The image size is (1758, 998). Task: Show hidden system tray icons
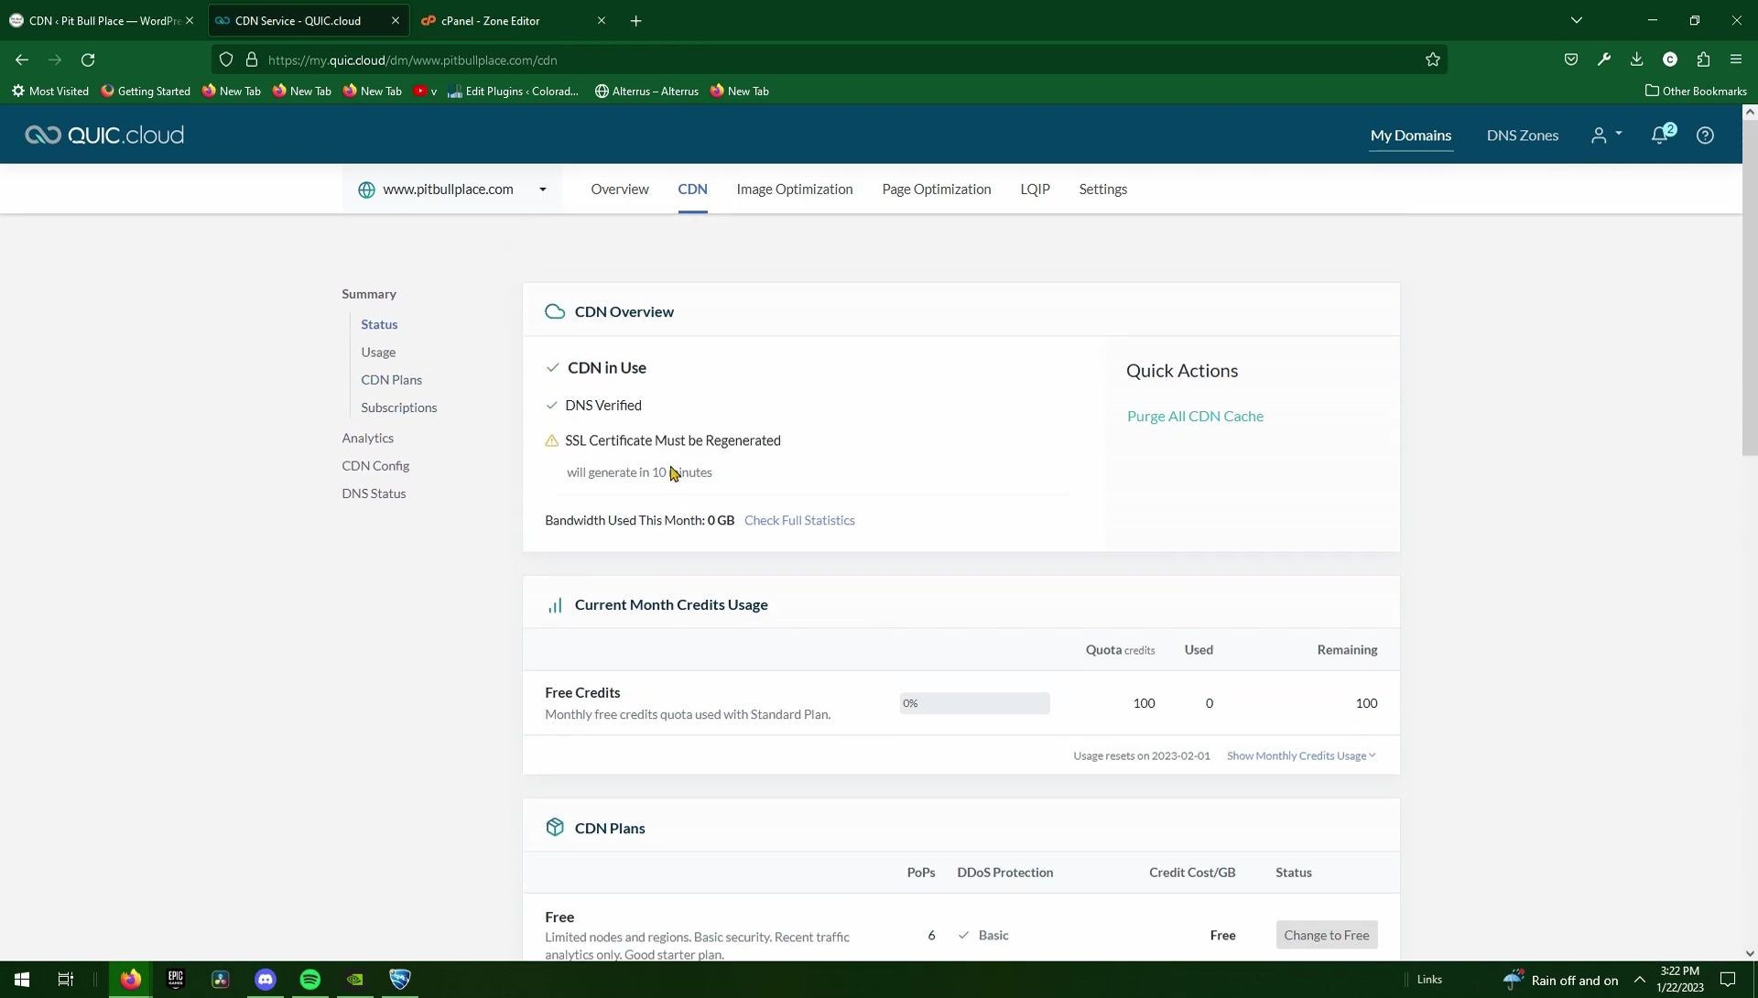(x=1640, y=980)
